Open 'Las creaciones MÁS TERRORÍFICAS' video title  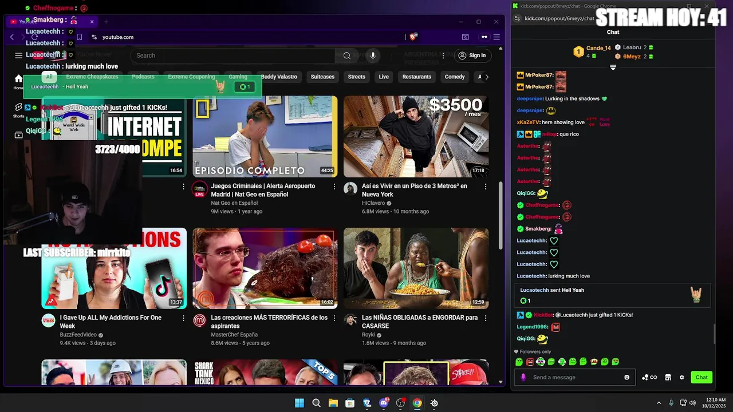pyautogui.click(x=269, y=322)
